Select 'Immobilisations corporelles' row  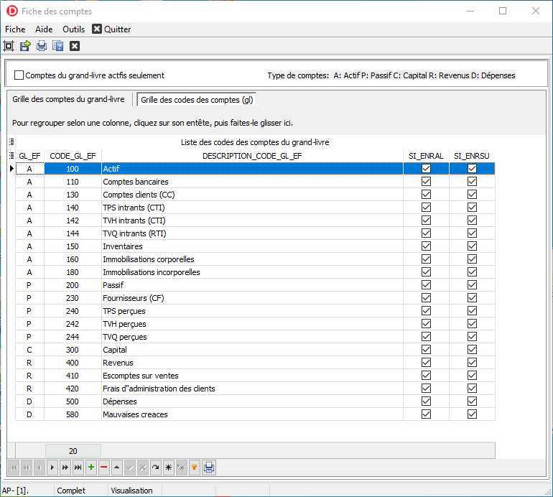(x=252, y=259)
